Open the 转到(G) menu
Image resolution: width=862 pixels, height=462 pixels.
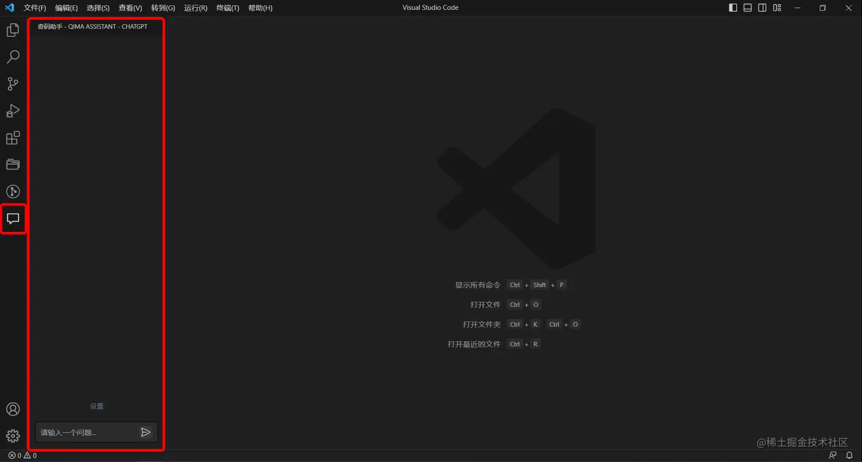click(163, 8)
